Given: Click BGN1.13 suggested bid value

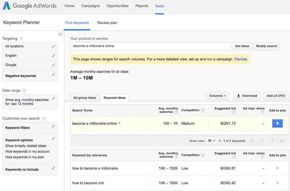Looking at the screenshot, I should tap(228, 123).
